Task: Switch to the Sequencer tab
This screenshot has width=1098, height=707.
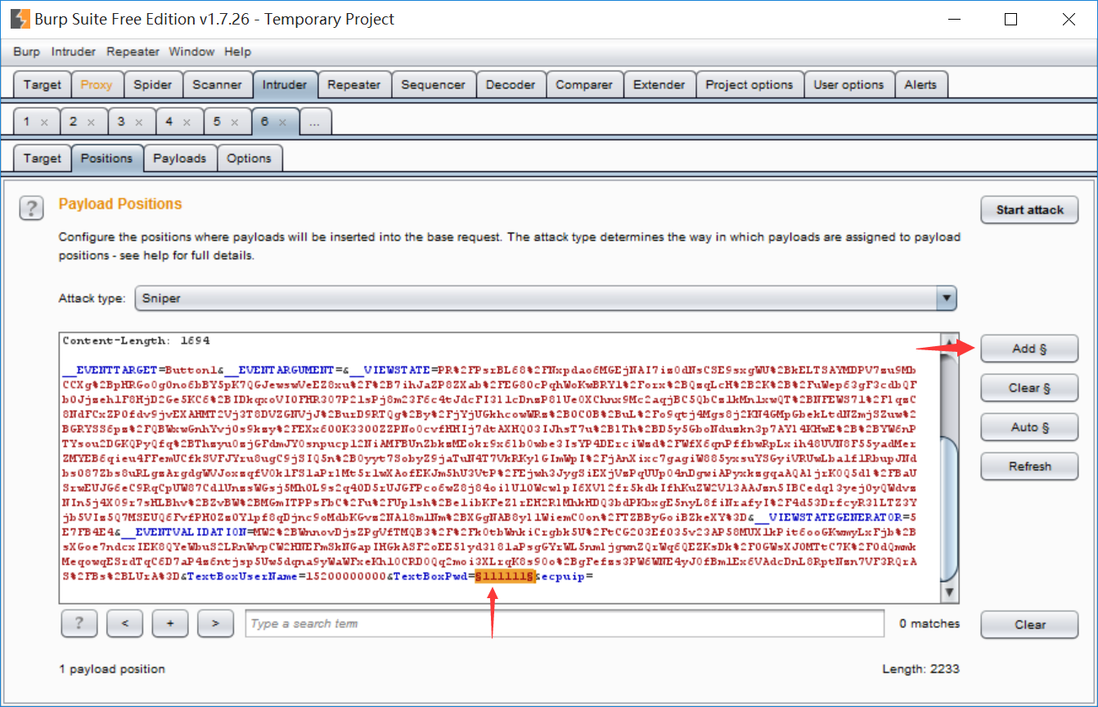Action: click(434, 85)
